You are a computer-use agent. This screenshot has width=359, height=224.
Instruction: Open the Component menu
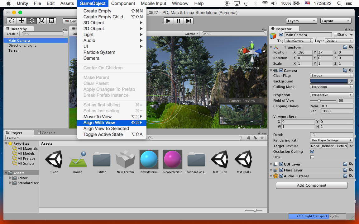point(123,3)
